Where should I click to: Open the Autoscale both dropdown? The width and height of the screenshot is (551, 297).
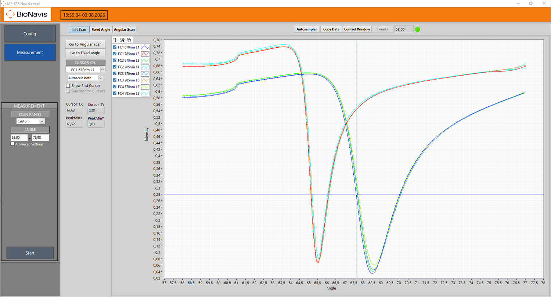click(x=85, y=78)
